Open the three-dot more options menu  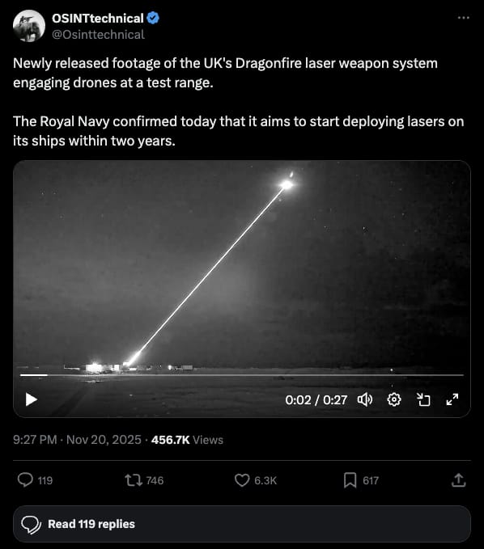point(463,18)
